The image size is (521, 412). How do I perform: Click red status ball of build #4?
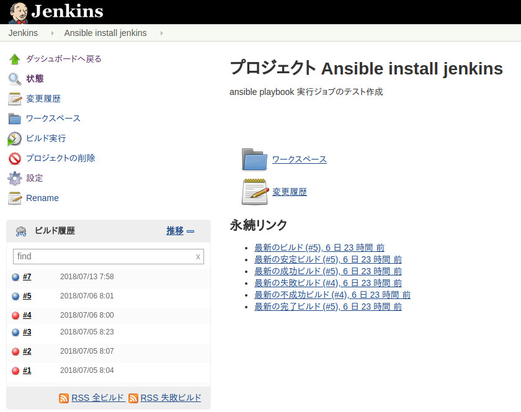point(16,316)
